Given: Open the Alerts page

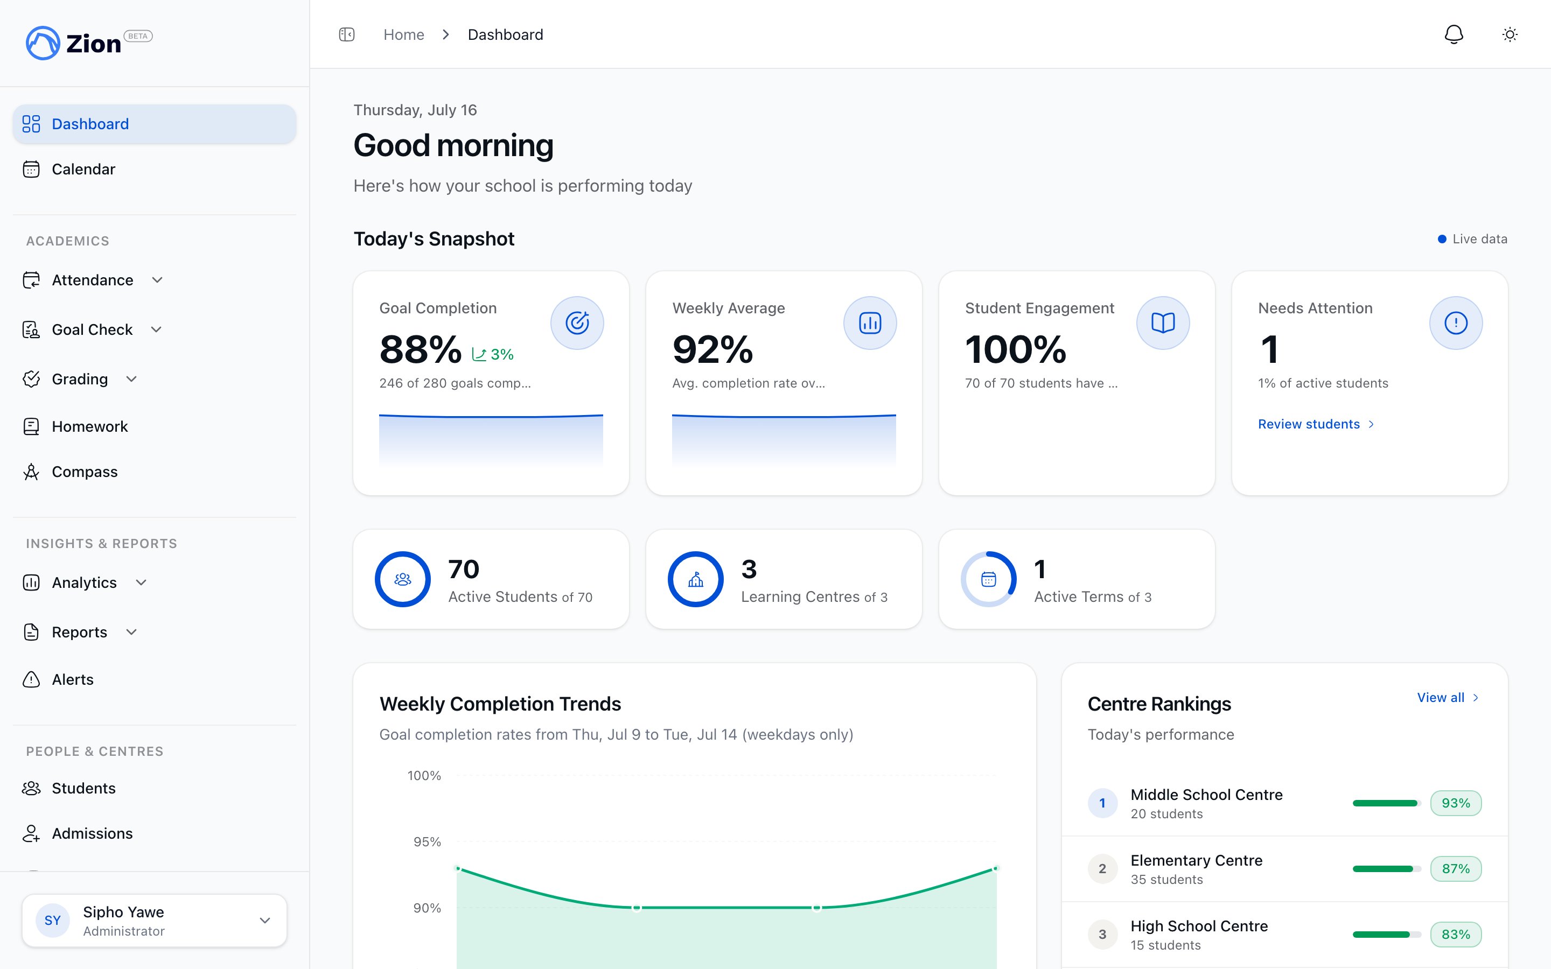Looking at the screenshot, I should [155, 679].
